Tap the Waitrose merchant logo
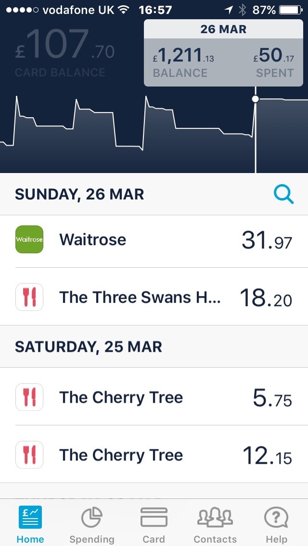This screenshot has height=546, width=308. pyautogui.click(x=29, y=239)
